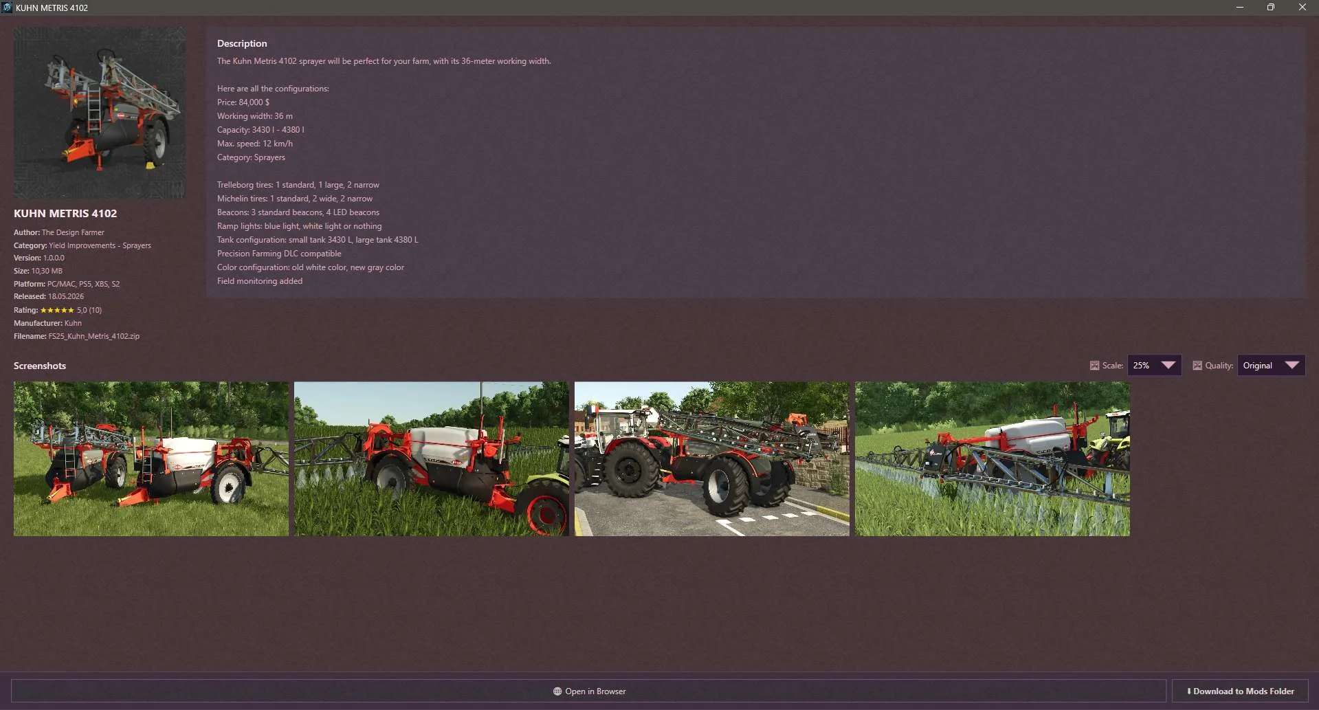Click the size value 10,30 MB
1319x710 pixels.
coord(47,271)
